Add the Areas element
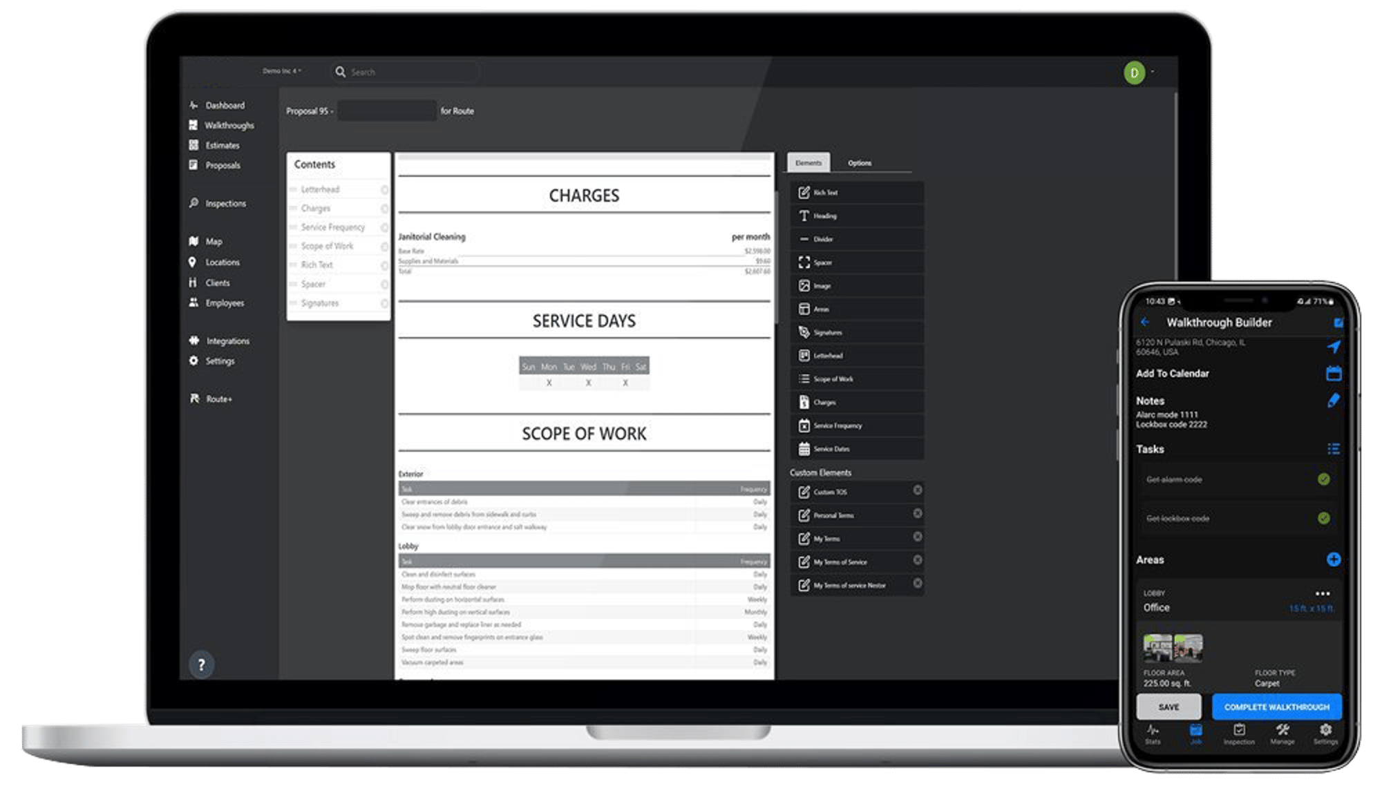The height and width of the screenshot is (786, 1382). (x=857, y=309)
